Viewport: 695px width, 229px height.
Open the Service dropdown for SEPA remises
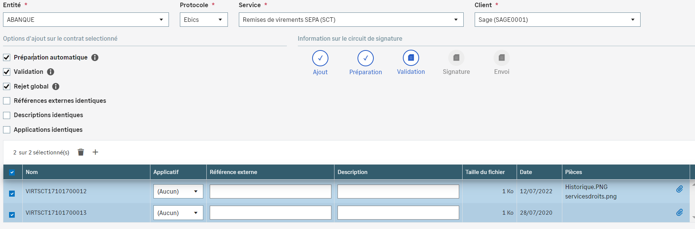pos(351,20)
